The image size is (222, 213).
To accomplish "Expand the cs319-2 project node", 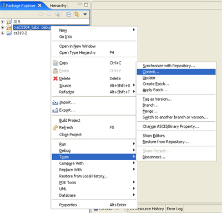I will coord(3,33).
